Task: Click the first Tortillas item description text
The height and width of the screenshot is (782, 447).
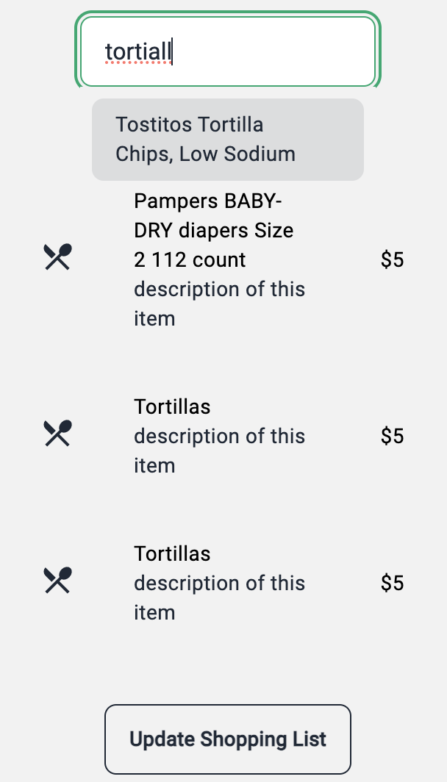Action: (x=220, y=451)
